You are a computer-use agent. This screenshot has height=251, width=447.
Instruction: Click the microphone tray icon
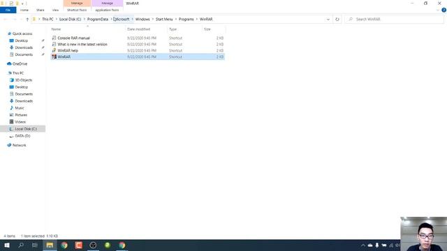pyautogui.click(x=377, y=245)
